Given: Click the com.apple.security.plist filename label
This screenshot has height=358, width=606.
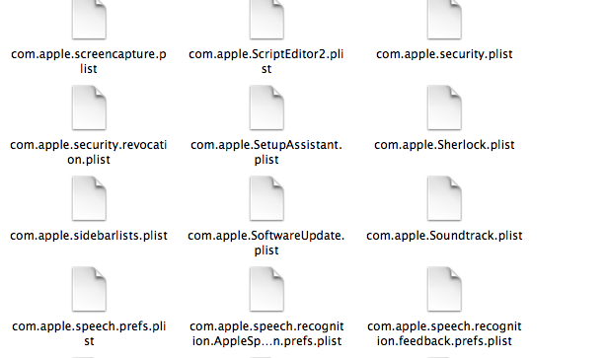Looking at the screenshot, I should (444, 54).
